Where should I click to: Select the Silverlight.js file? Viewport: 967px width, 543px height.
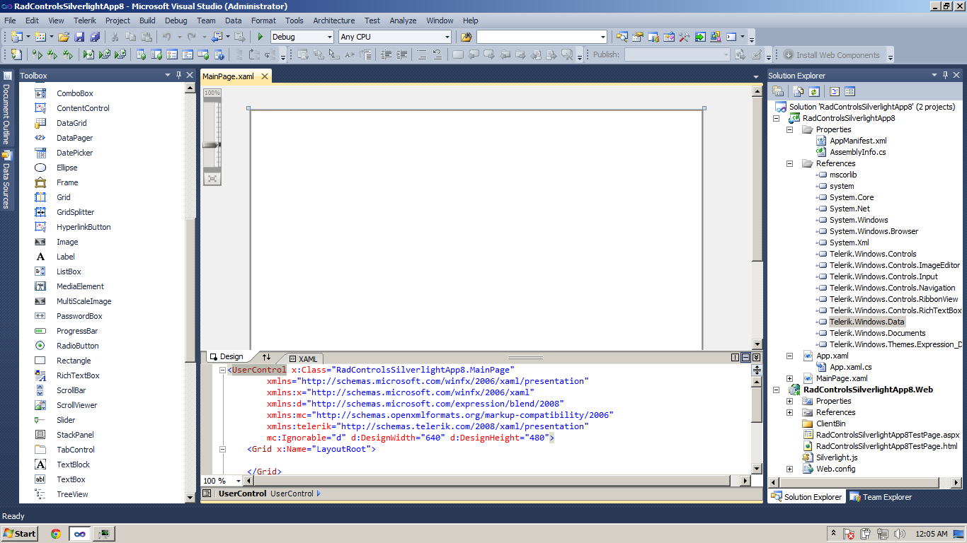point(837,457)
